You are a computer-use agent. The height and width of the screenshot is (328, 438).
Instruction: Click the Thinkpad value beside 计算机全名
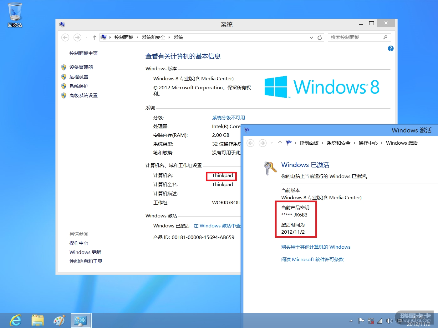[222, 184]
